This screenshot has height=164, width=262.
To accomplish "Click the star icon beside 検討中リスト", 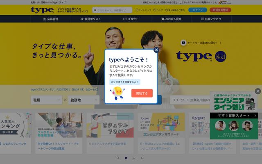I will click(82, 19).
